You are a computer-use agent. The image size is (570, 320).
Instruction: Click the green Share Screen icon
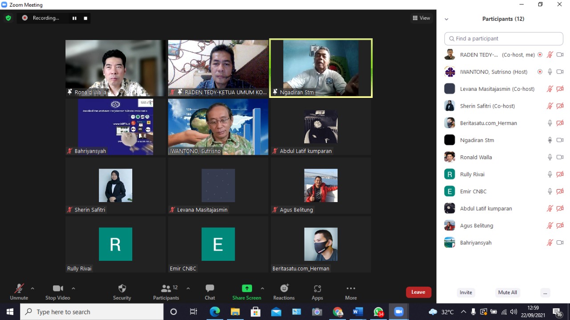[247, 288]
